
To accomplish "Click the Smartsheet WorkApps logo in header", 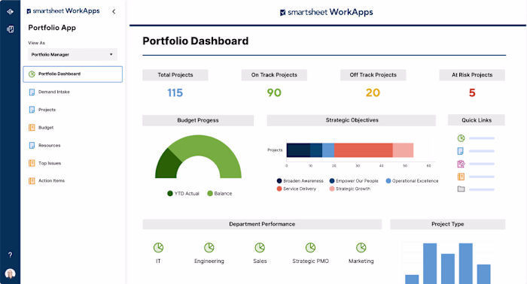I will [x=326, y=13].
